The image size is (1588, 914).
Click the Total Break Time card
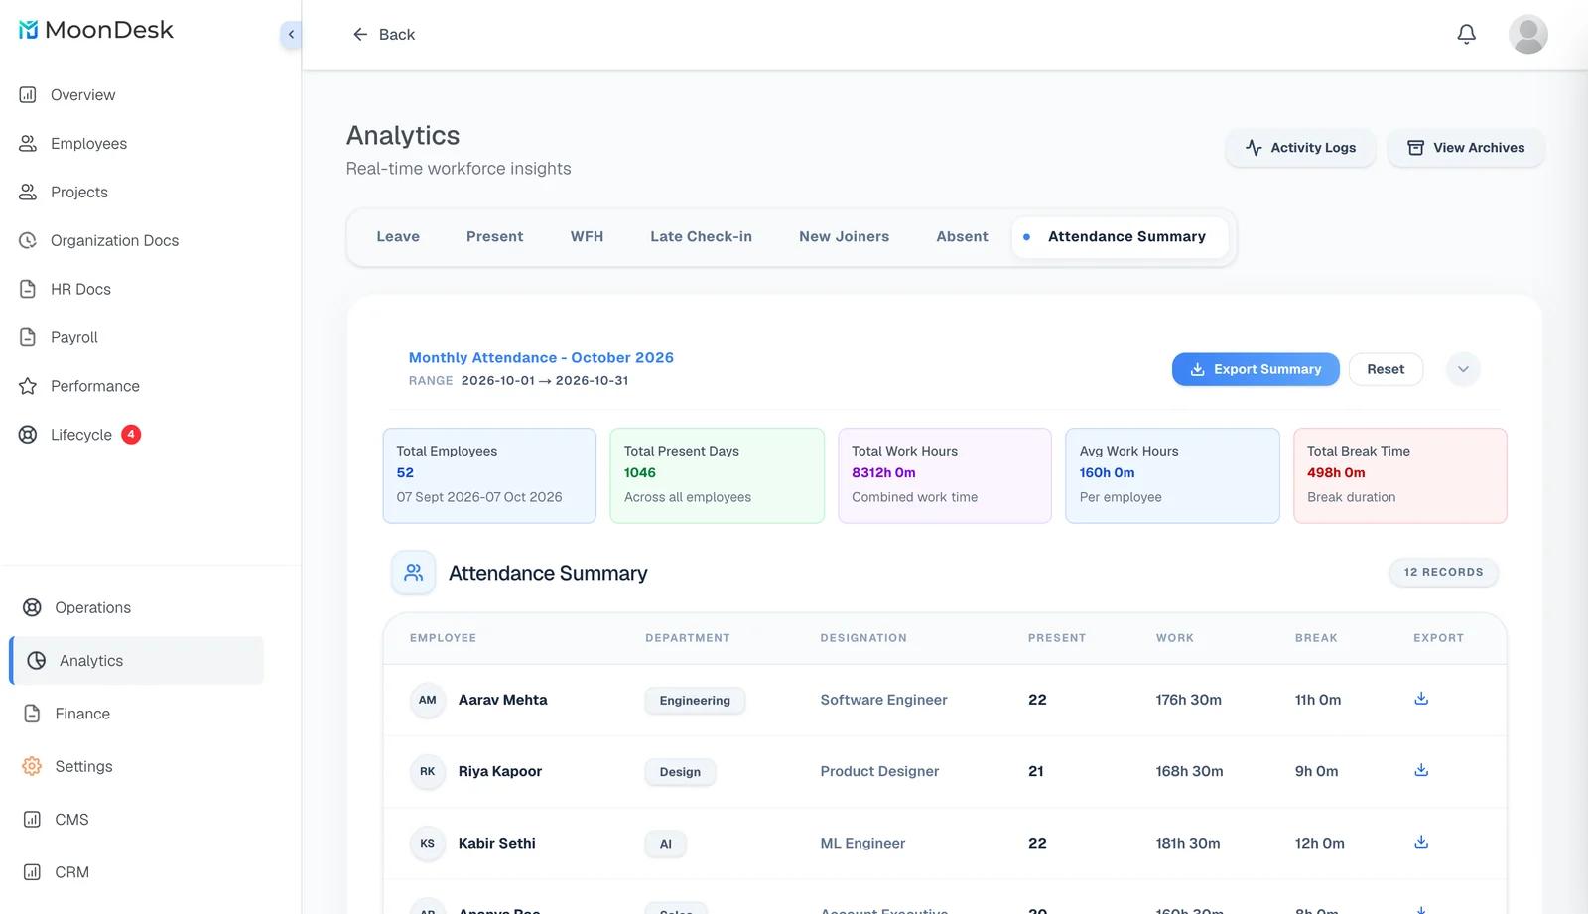click(x=1400, y=475)
